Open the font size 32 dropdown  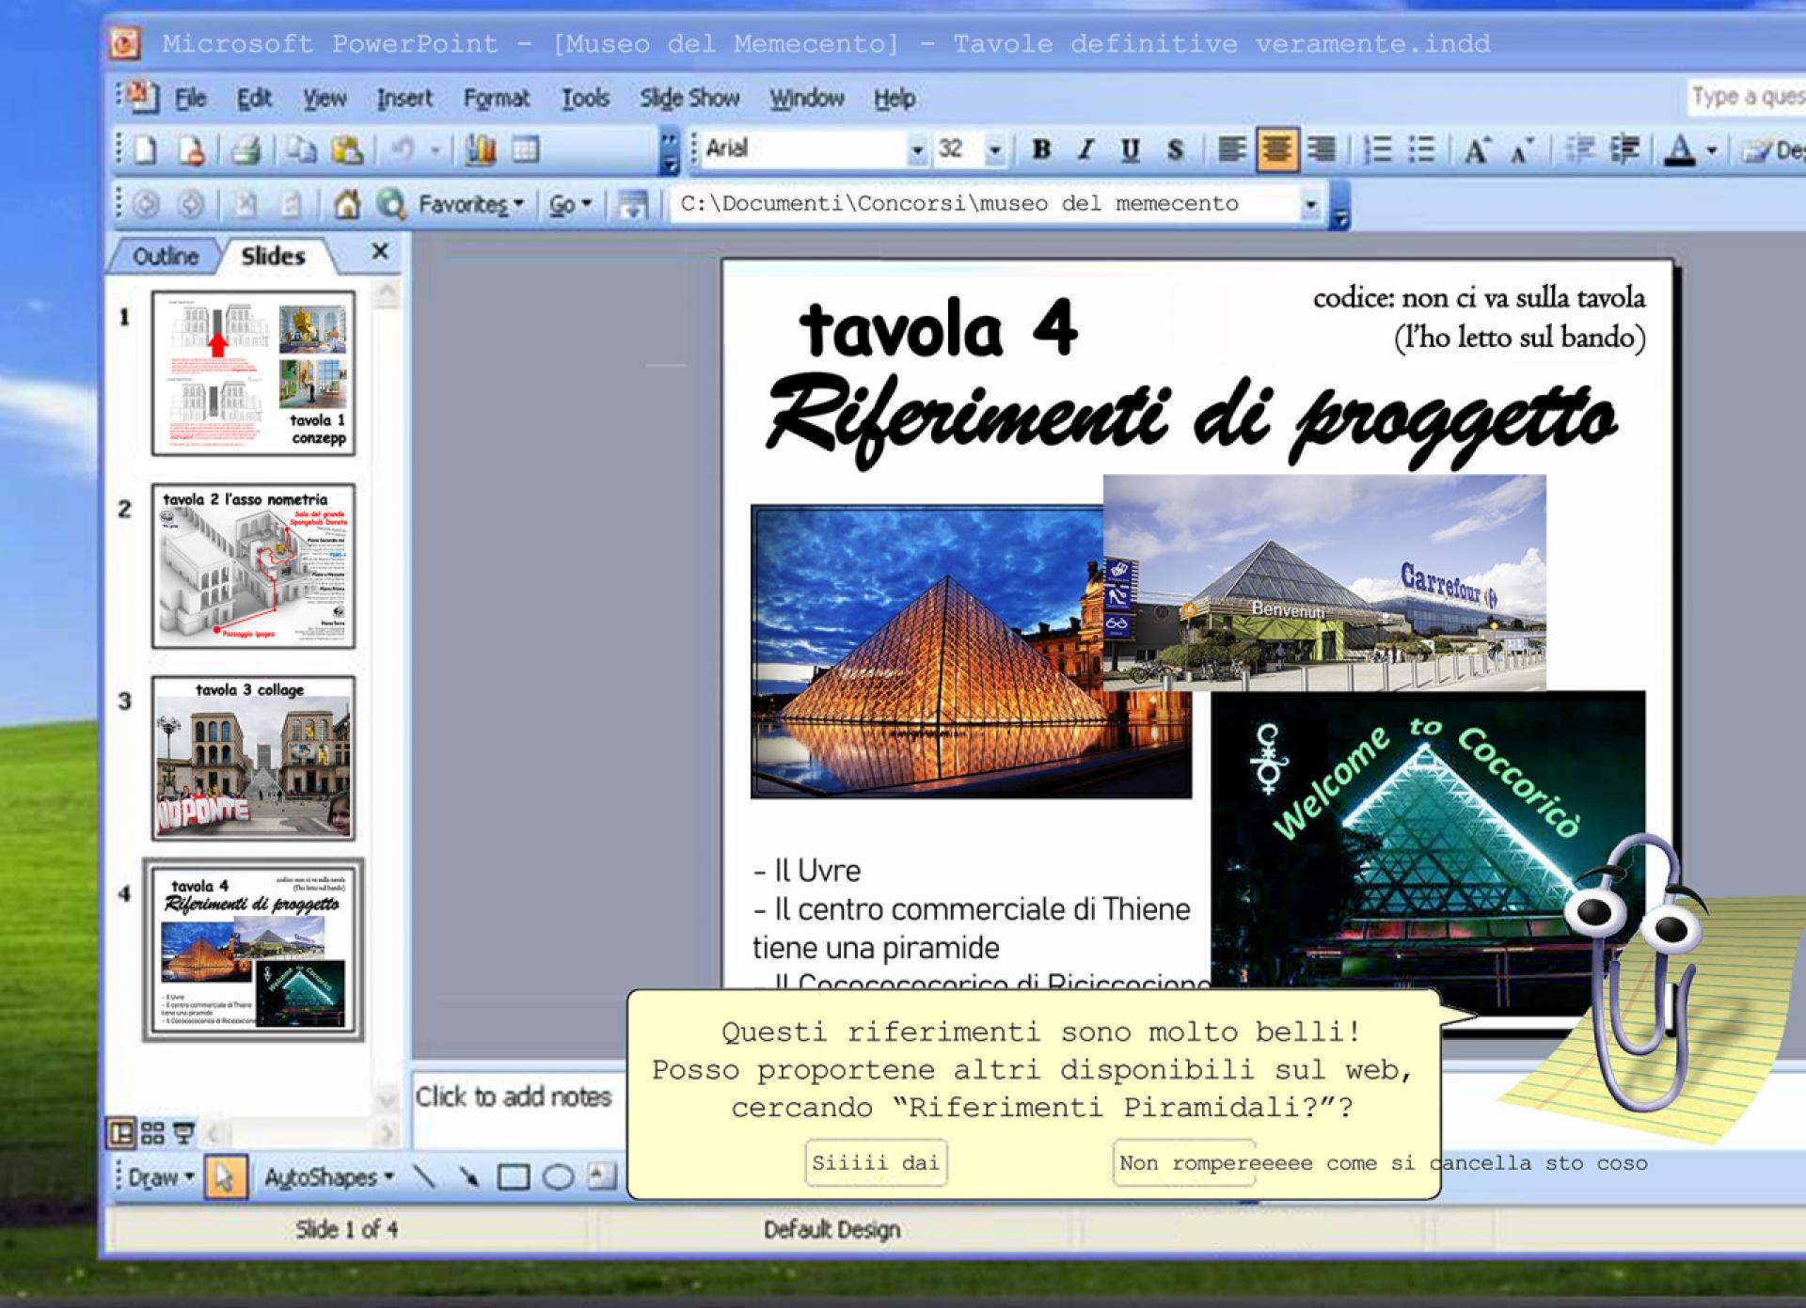click(x=995, y=150)
